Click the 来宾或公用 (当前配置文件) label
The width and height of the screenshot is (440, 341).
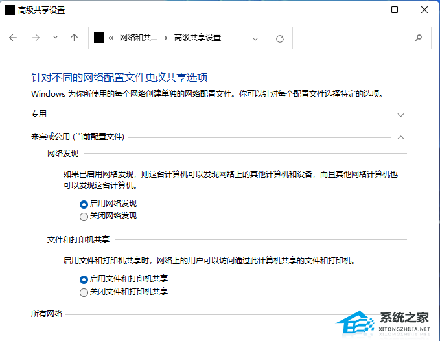coord(78,137)
